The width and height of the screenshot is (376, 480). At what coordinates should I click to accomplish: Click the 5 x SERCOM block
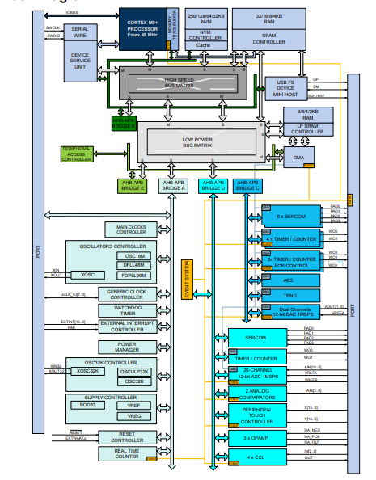[291, 216]
